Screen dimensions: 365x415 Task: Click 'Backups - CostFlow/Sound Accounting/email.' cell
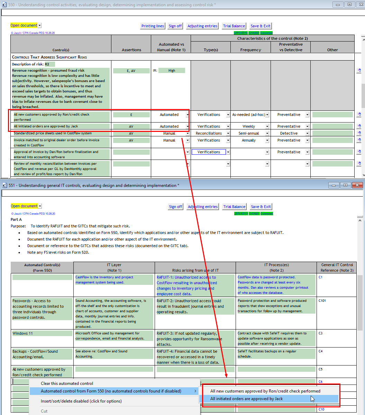click(42, 354)
